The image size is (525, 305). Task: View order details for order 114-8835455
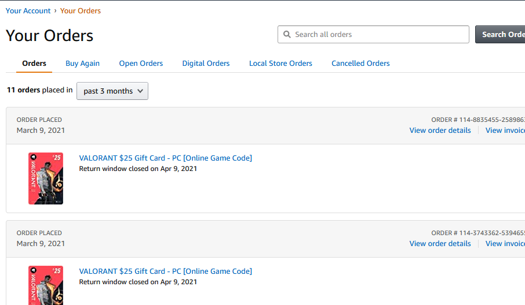[440, 131]
